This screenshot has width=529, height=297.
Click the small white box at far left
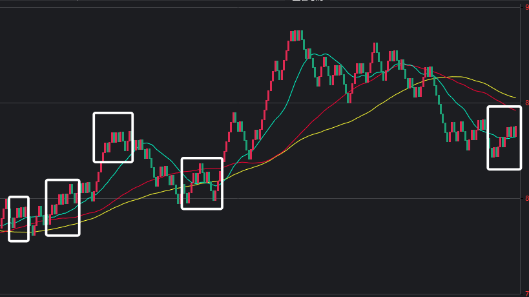tap(19, 219)
